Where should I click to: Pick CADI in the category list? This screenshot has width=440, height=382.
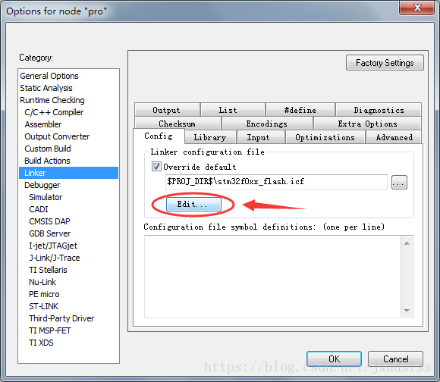(x=39, y=209)
